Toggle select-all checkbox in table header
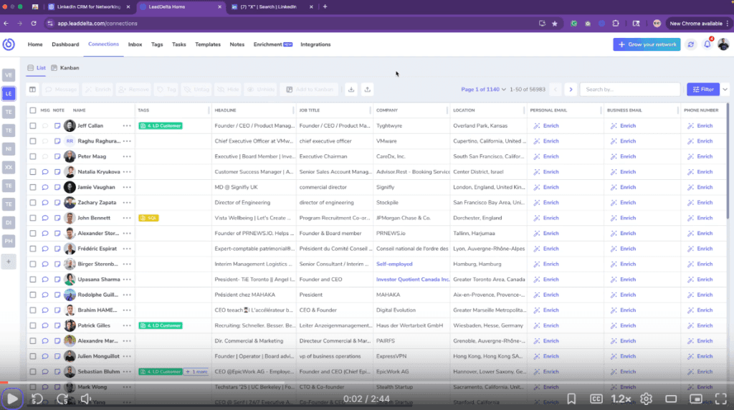Image resolution: width=734 pixels, height=410 pixels. click(33, 110)
